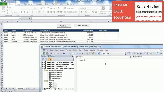Screen dimensions: 164x92
Task: Expand VBAProject (CSRTools_Planning.xlsx) node
Action: click(43, 62)
